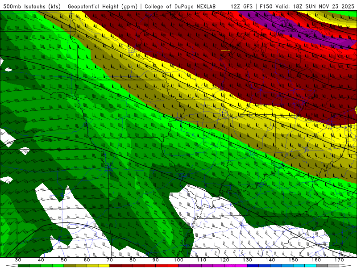The height and width of the screenshot is (268, 357).
Task: Click the '170' value on the color scale
Action: pyautogui.click(x=339, y=260)
